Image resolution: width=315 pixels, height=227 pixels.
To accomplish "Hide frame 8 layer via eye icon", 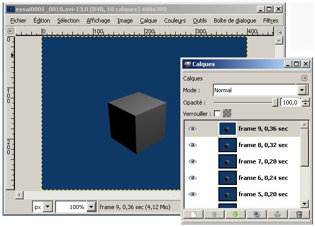I will (193, 145).
